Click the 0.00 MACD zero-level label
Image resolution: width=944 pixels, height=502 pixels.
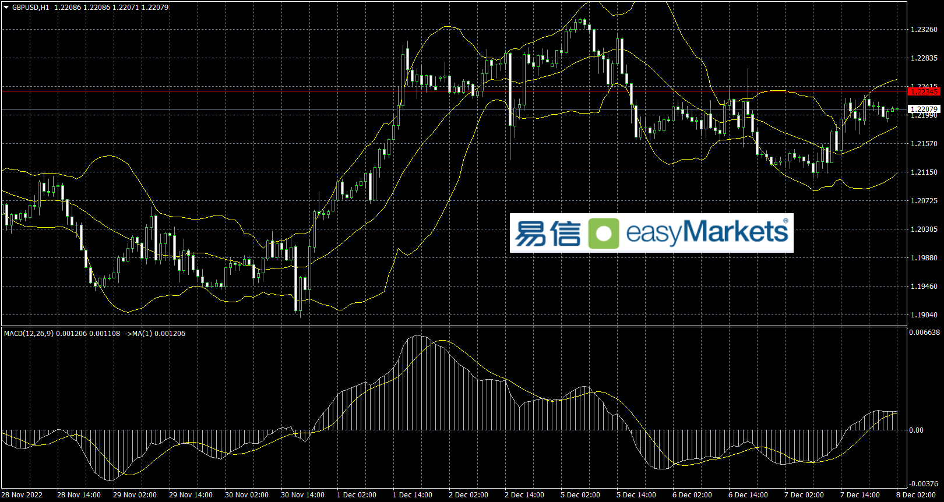917,430
